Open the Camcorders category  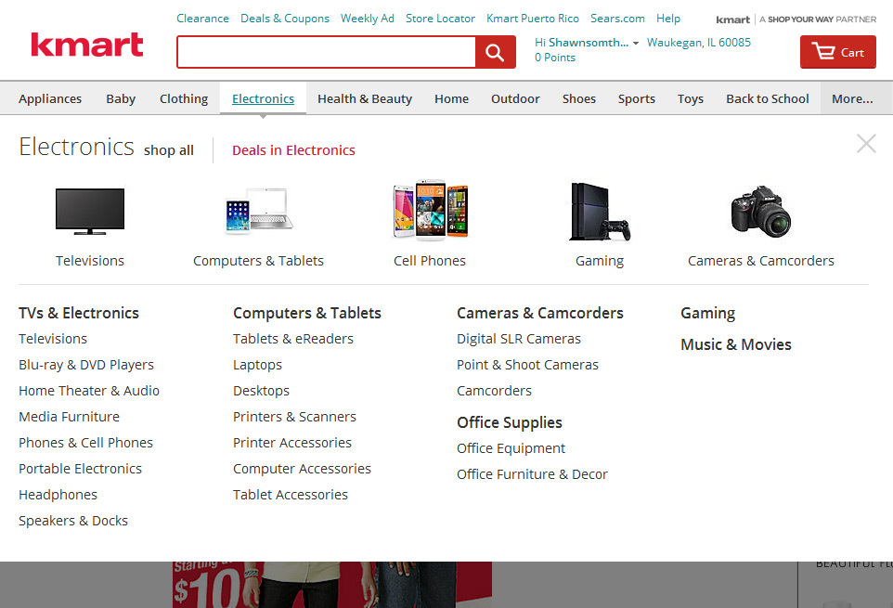tap(495, 391)
